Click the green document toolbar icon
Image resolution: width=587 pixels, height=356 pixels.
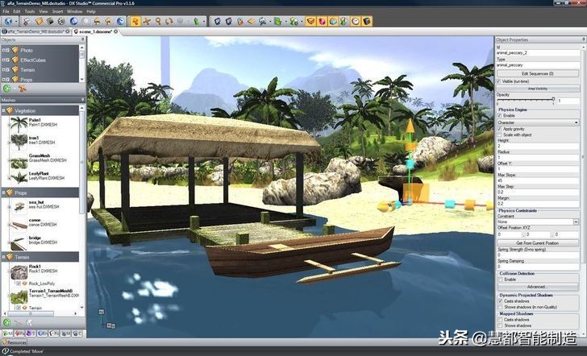[x=277, y=21]
